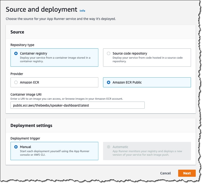Viewport: 202px width, 183px height.
Task: Click the Source code repository description text
Action: pyautogui.click(x=148, y=59)
